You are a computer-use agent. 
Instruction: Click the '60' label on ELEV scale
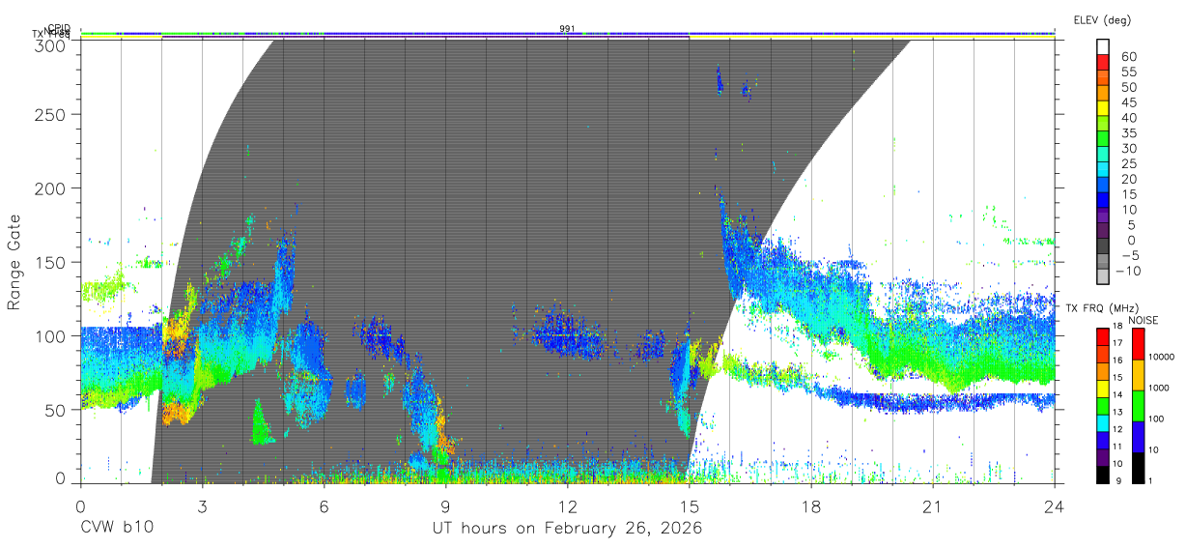[x=1128, y=56]
